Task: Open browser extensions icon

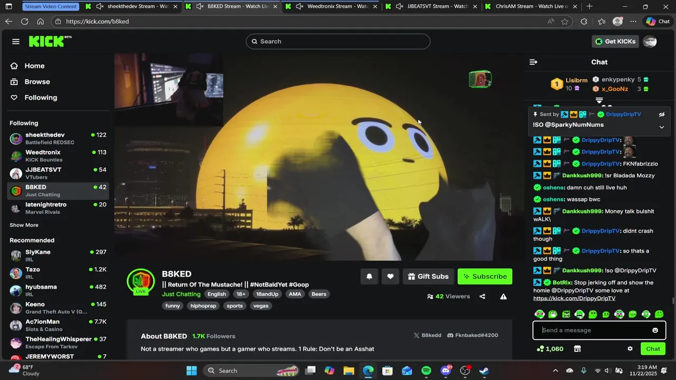Action: point(584,22)
